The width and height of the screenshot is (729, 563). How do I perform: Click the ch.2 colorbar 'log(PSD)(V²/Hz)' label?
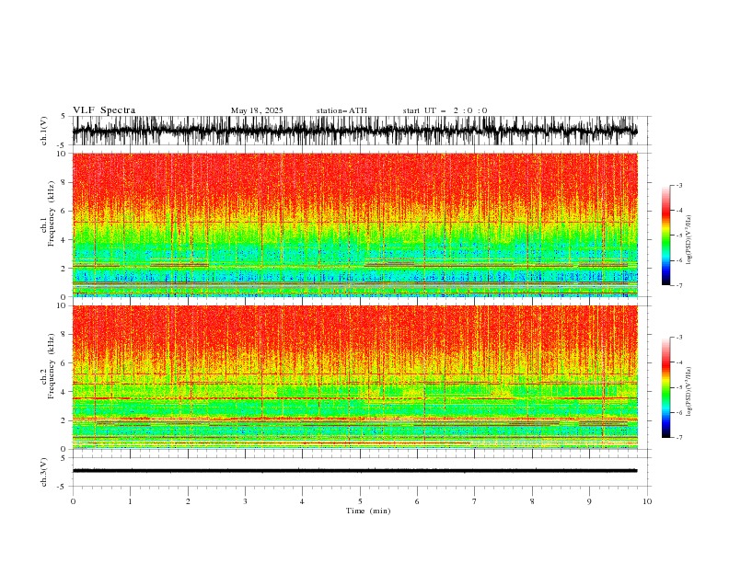coord(689,392)
